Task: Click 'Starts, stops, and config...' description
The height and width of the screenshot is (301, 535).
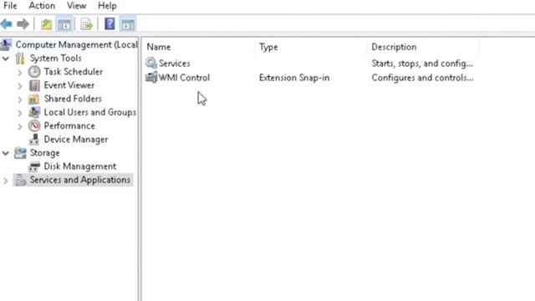Action: pyautogui.click(x=422, y=64)
